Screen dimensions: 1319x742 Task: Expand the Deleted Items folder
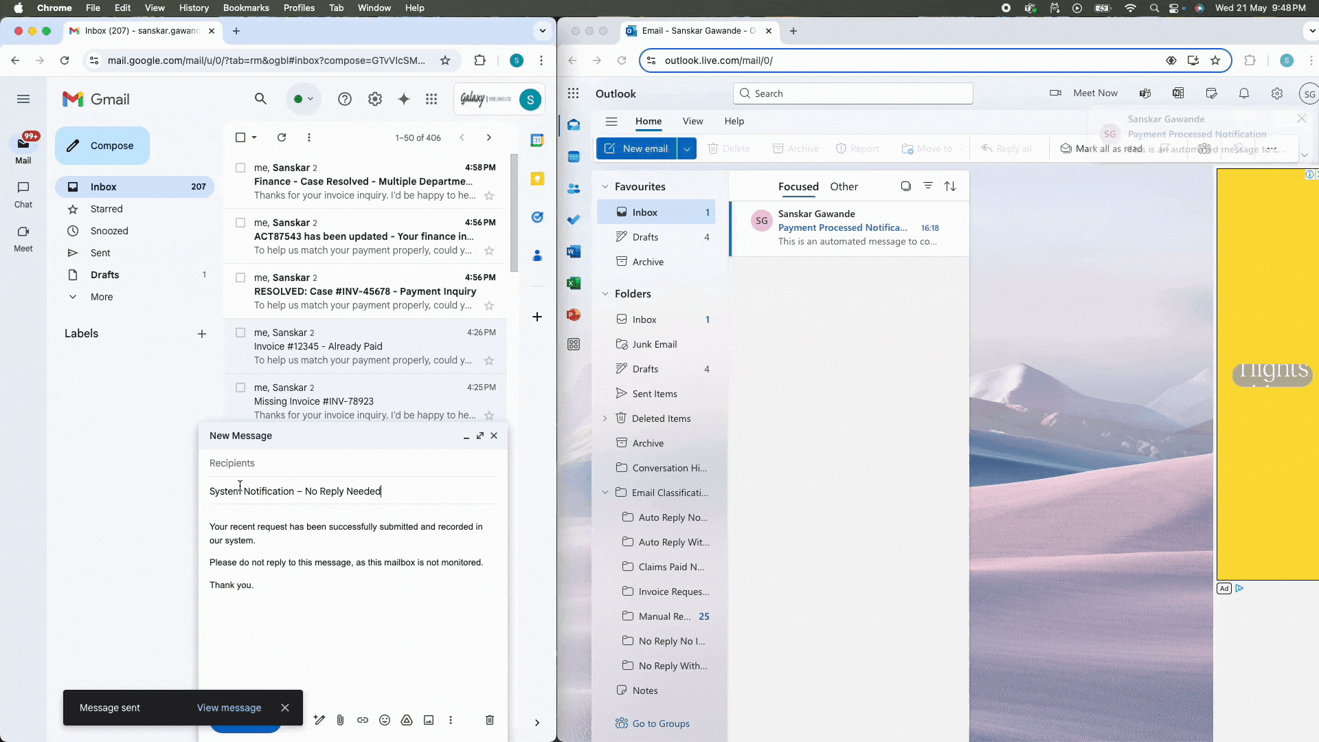pos(605,418)
